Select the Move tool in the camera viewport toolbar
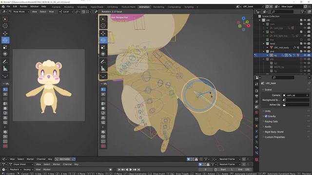 5,33
